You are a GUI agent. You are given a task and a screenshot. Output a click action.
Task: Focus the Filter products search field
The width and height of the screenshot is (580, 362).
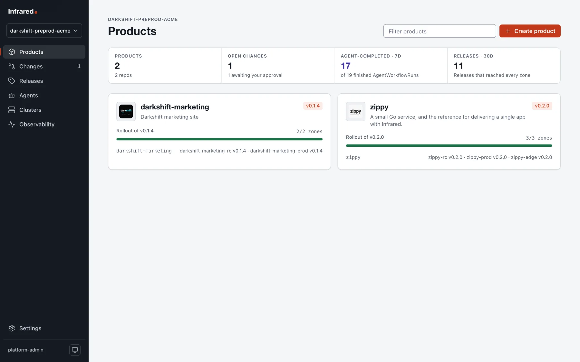pos(440,31)
